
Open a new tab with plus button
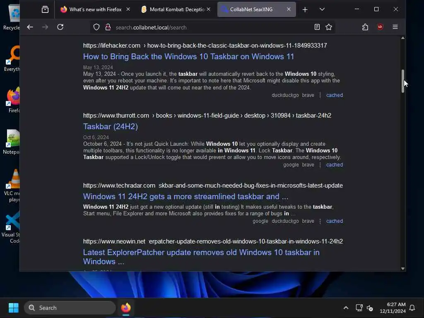[x=305, y=10]
